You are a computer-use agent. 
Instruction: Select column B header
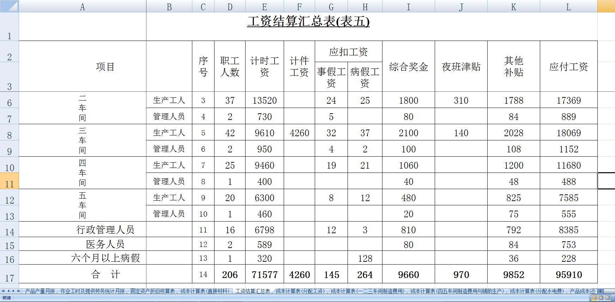point(169,6)
